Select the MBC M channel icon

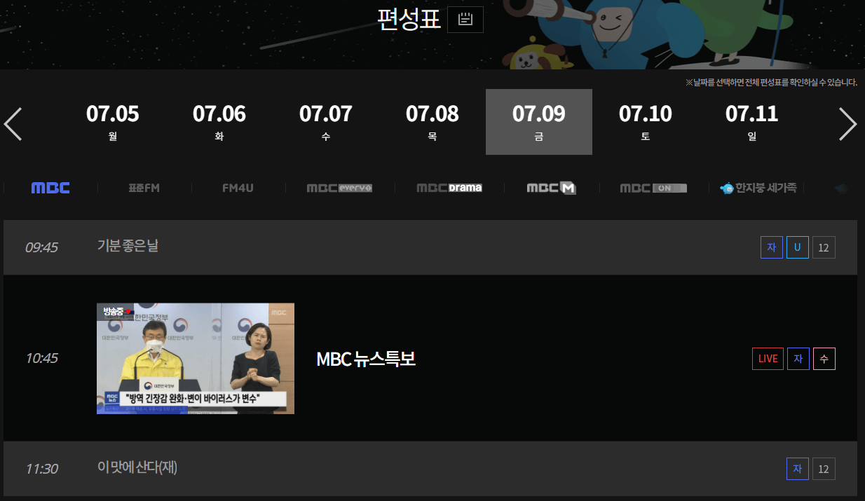pos(550,187)
